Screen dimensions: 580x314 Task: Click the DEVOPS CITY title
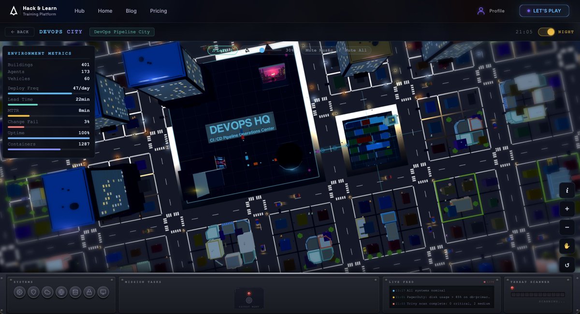[x=61, y=32]
